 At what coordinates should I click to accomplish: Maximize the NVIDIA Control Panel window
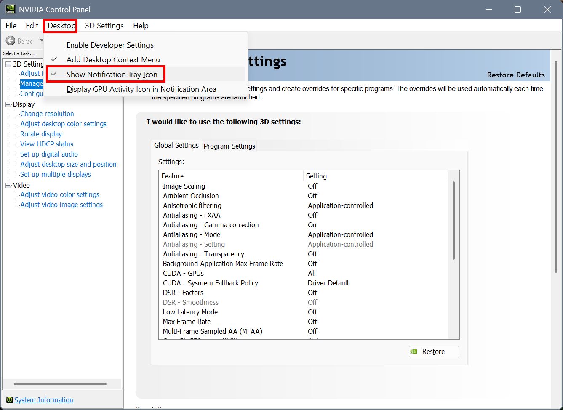click(x=518, y=9)
